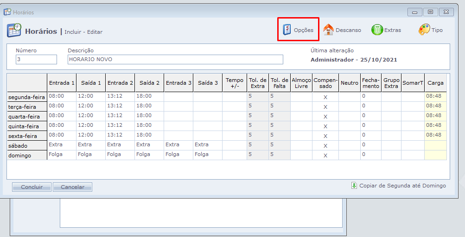Click the Tipo palette icon

tap(424, 30)
